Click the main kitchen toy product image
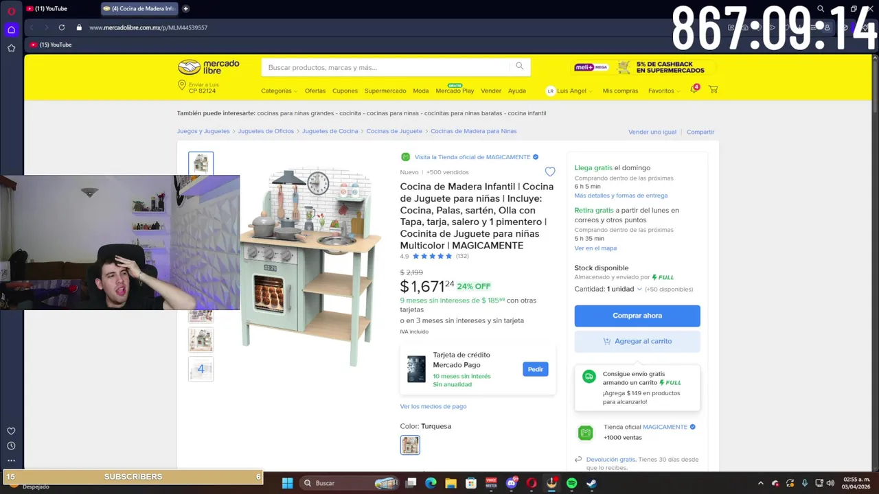The image size is (879, 494). coord(312,268)
